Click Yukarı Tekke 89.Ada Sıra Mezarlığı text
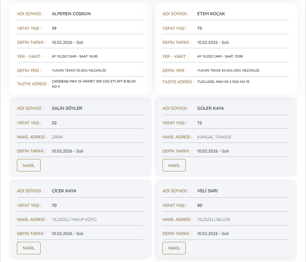 tap(228, 70)
